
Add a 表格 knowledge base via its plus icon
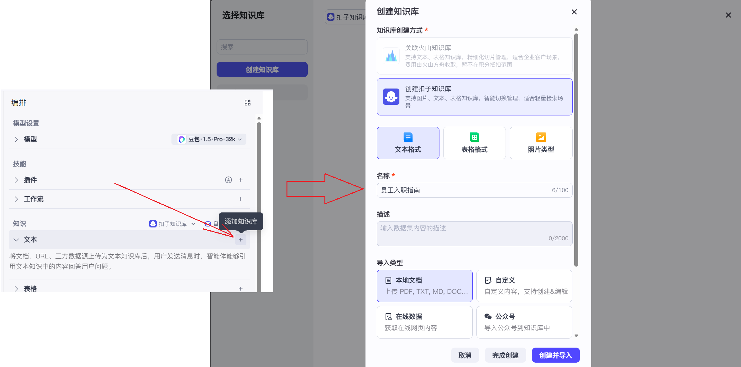(241, 289)
